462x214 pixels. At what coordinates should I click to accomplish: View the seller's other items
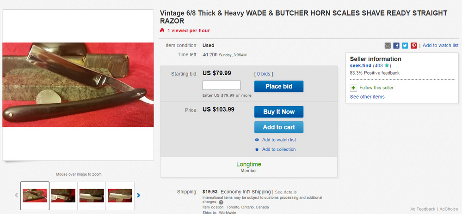click(367, 97)
